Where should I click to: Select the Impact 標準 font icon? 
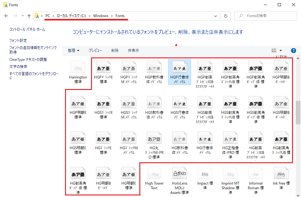coord(205,173)
